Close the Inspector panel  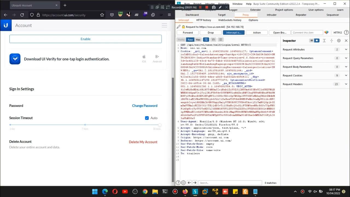[346, 40]
